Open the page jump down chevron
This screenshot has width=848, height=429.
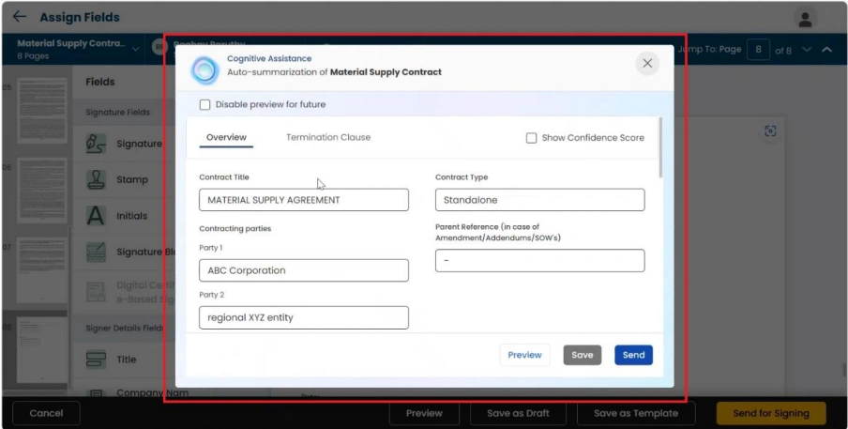click(x=807, y=50)
